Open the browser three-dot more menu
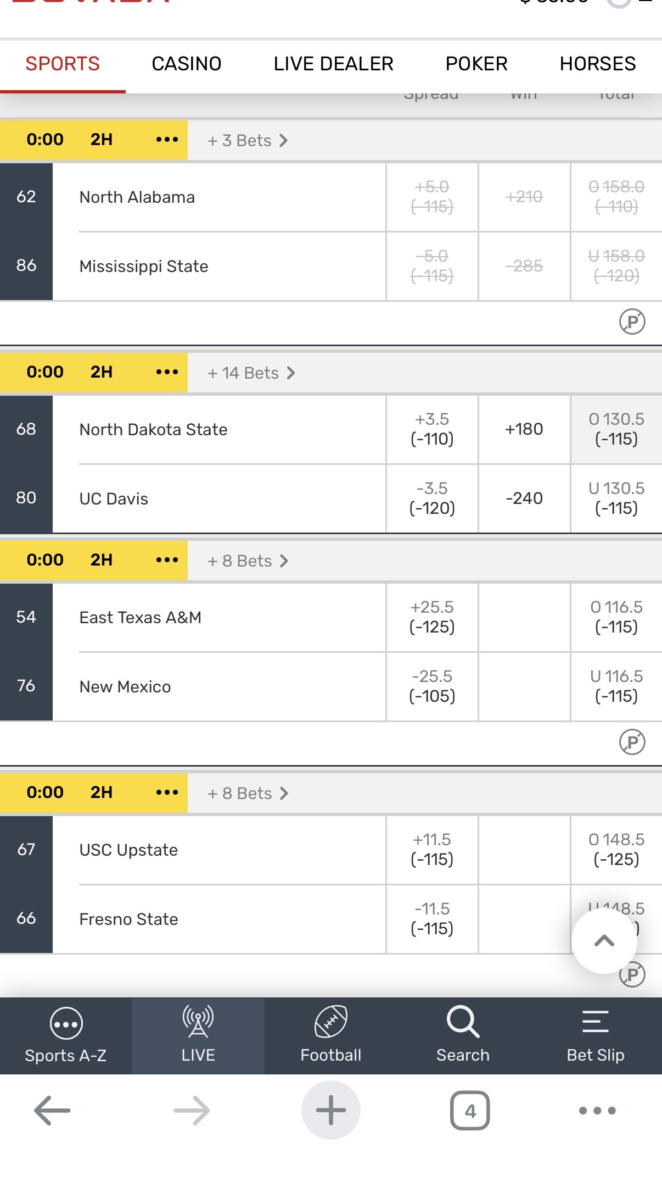662x1203 pixels. pos(597,1111)
